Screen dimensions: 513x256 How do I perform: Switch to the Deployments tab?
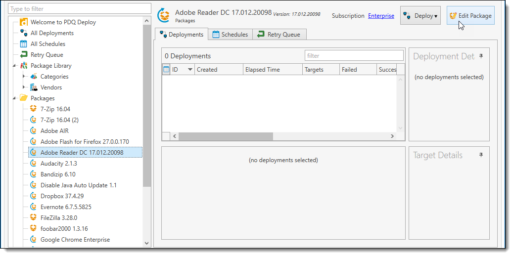[x=182, y=34]
